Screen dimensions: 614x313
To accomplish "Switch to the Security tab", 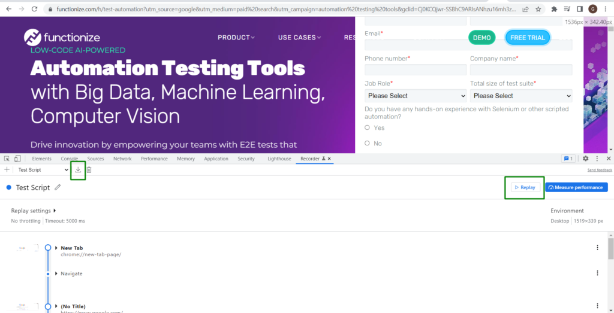I will click(246, 159).
